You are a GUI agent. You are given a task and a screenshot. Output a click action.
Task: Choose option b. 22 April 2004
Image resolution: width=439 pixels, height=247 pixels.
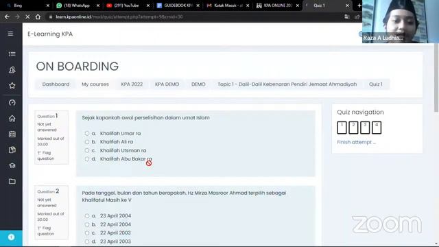(x=87, y=224)
